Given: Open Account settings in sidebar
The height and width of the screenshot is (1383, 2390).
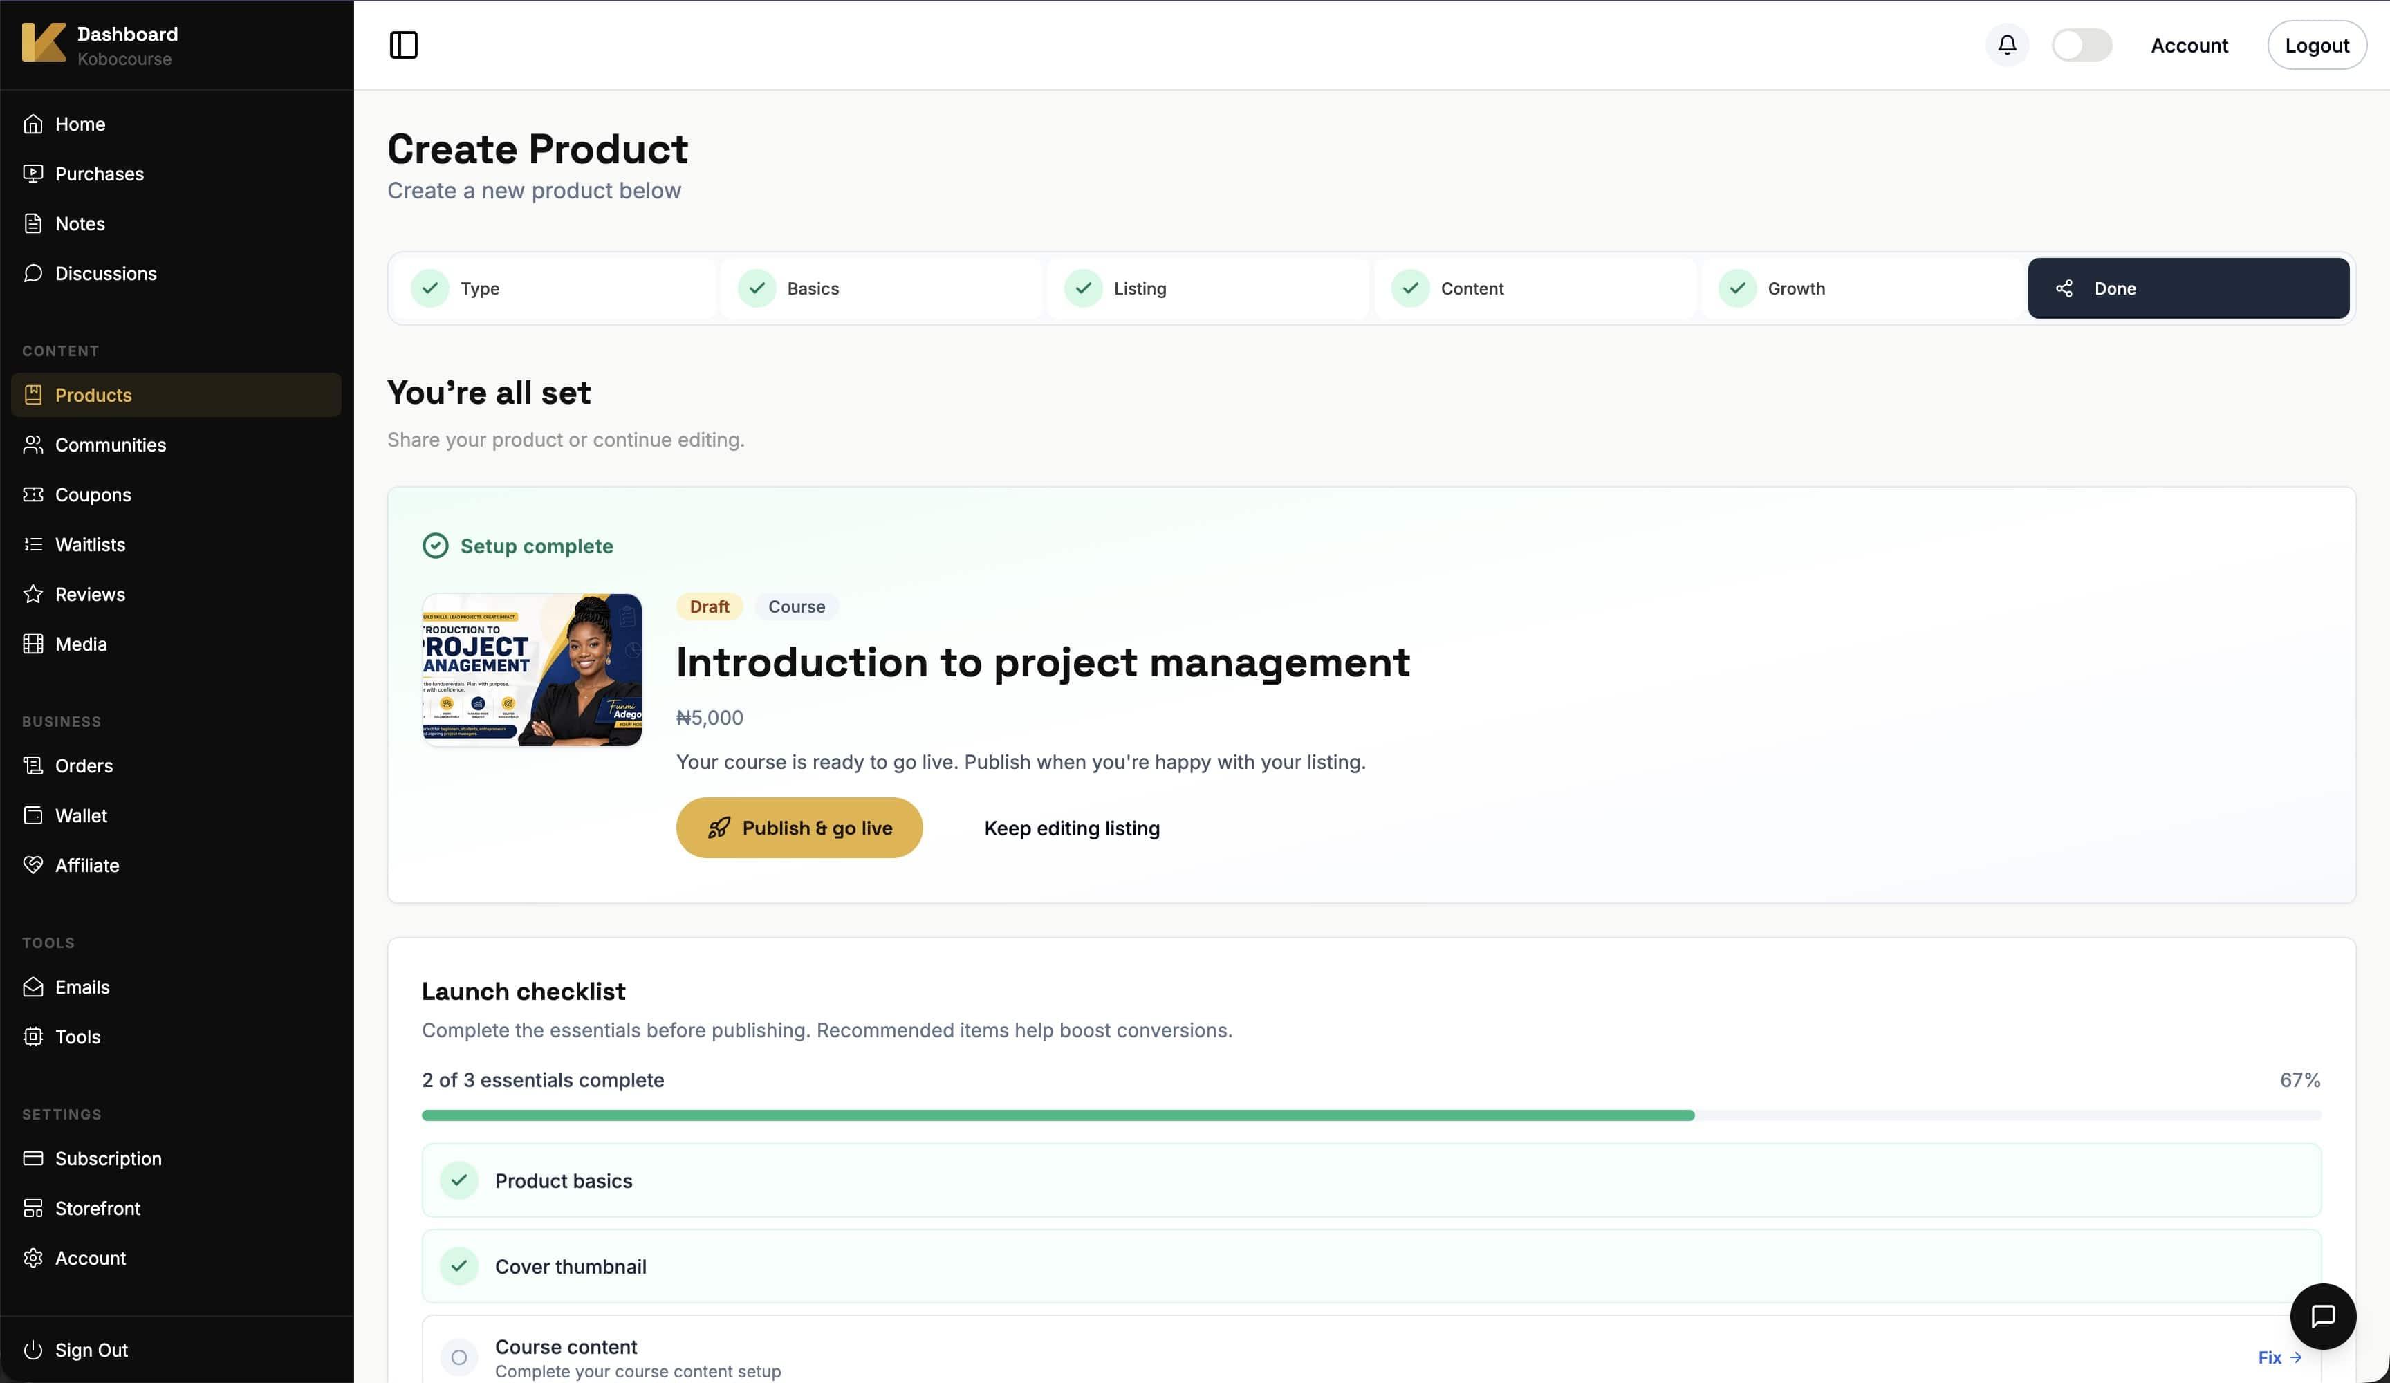Looking at the screenshot, I should (x=176, y=1258).
